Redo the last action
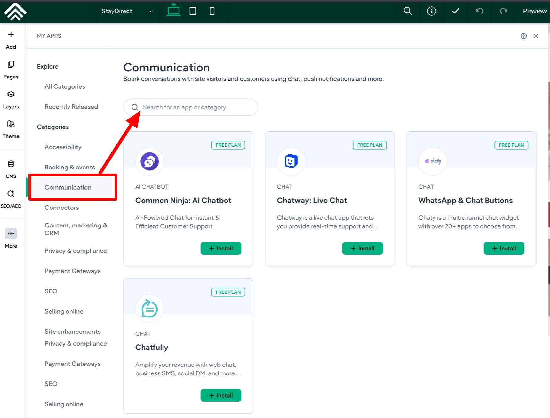Viewport: 550px width, 418px height. 504,11
